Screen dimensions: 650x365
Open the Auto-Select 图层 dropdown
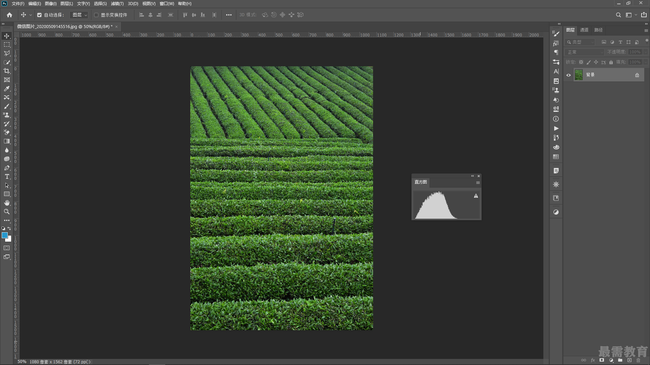(79, 15)
